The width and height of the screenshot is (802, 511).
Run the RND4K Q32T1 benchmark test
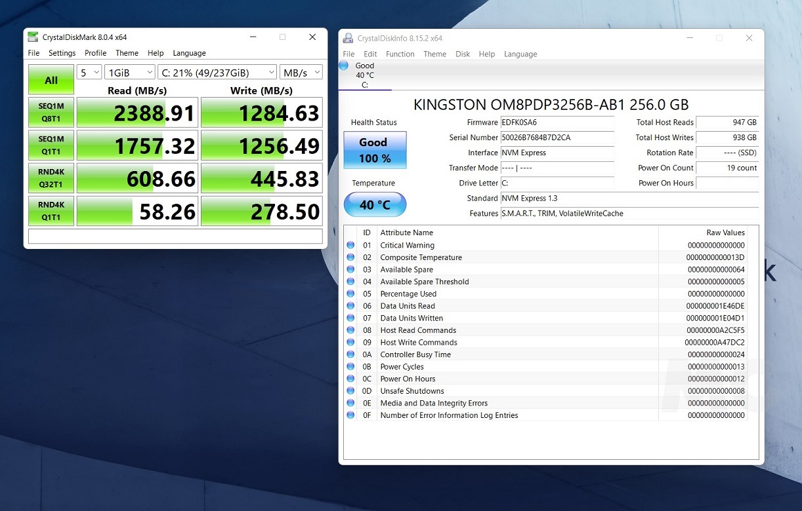tap(51, 179)
